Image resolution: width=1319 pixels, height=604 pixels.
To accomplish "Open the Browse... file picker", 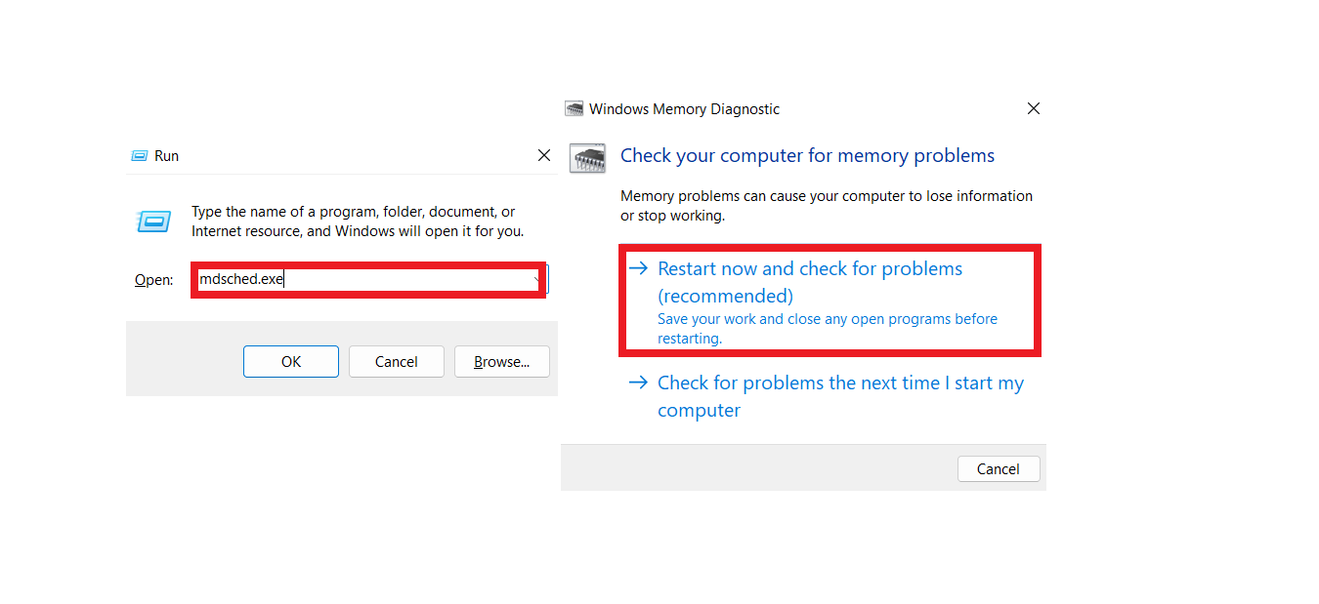I will tap(501, 362).
